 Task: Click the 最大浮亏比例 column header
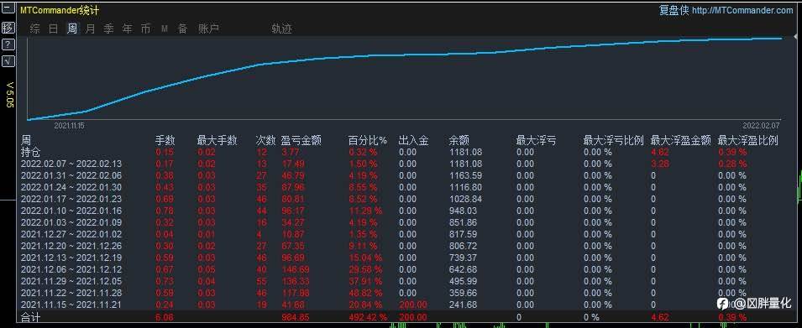613,140
